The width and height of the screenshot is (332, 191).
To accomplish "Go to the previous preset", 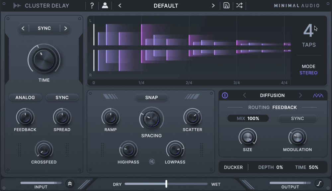I will [120, 6].
